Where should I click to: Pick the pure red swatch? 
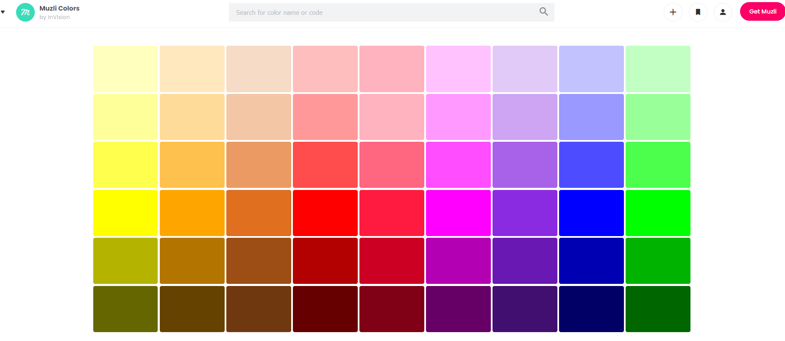[x=325, y=213]
